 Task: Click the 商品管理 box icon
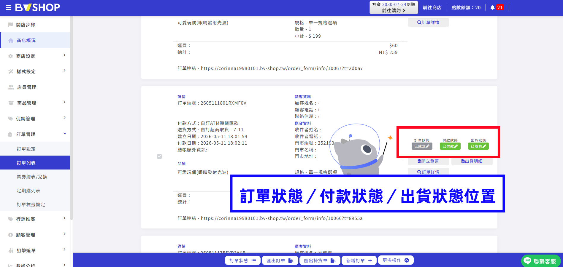[x=11, y=103]
